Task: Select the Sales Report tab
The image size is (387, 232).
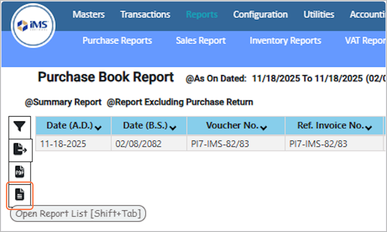Action: click(201, 41)
